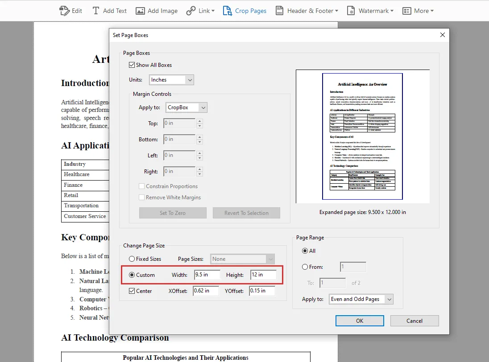
Task: Increase the Top margin with up stepper
Action: tap(199, 121)
